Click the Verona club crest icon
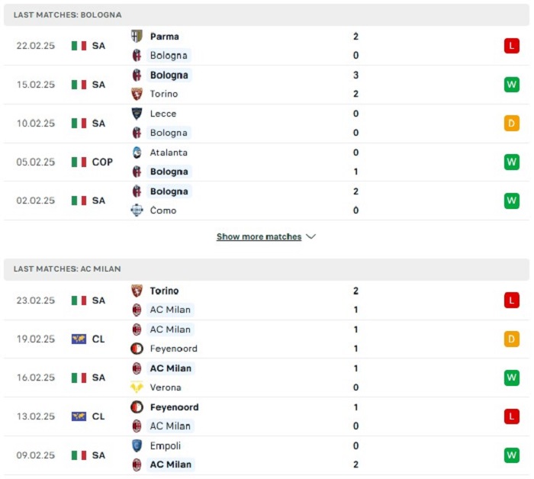 (137, 387)
